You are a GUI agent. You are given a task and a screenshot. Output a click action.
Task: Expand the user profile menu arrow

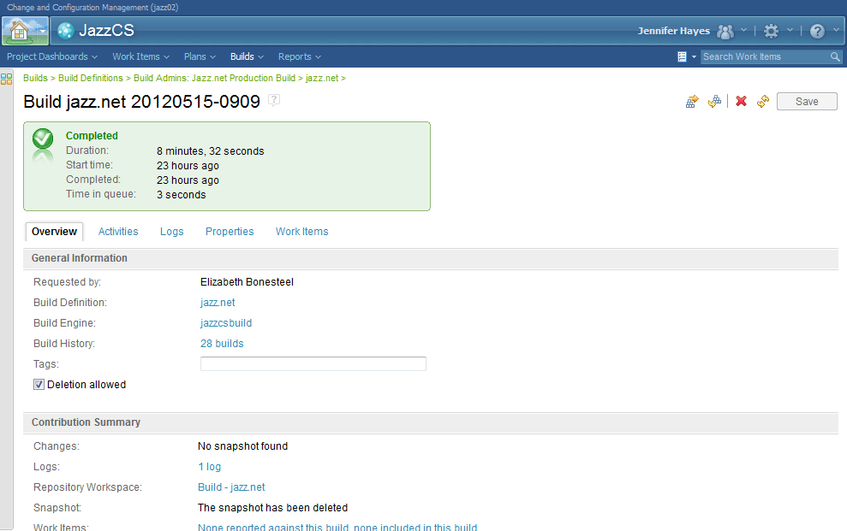tap(744, 30)
